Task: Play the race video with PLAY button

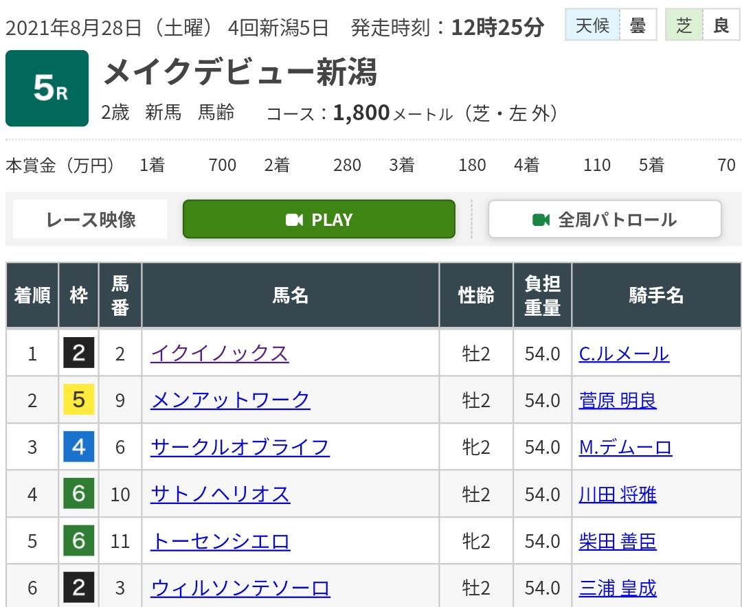Action: (319, 220)
